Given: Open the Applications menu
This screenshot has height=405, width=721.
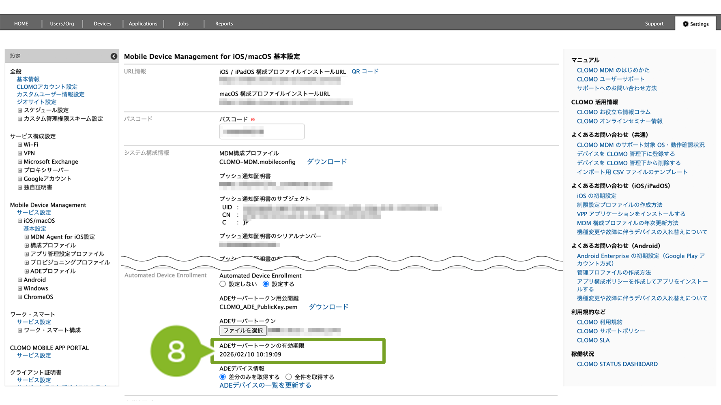Looking at the screenshot, I should coord(143,23).
